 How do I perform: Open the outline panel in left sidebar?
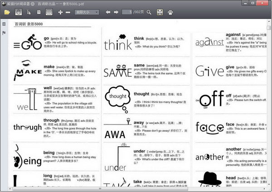[x=4, y=24]
